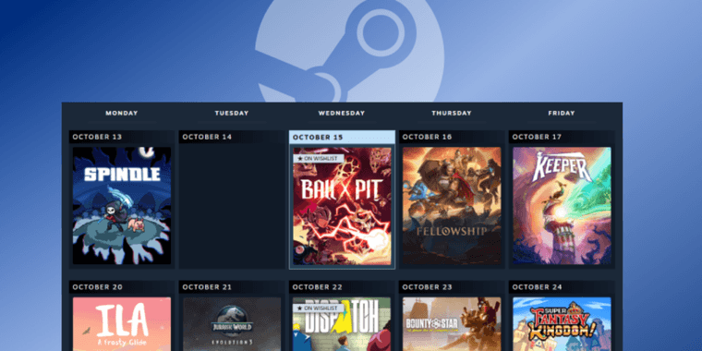702x351 pixels.
Task: Click the October 17 date label
Action: (x=537, y=137)
